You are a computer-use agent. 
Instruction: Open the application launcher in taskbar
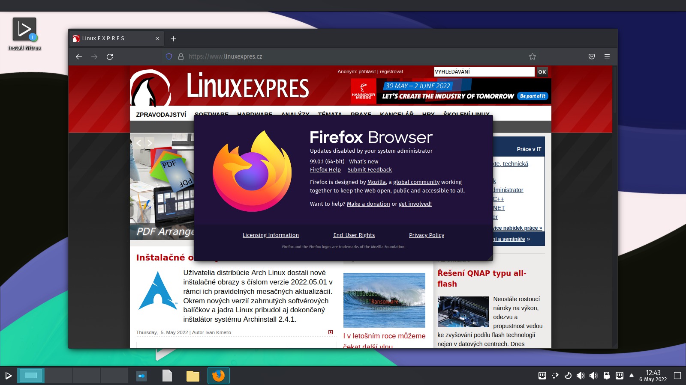(8, 376)
